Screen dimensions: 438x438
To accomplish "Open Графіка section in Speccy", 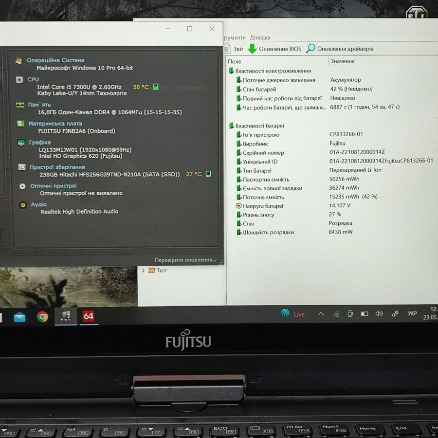I will coord(40,142).
